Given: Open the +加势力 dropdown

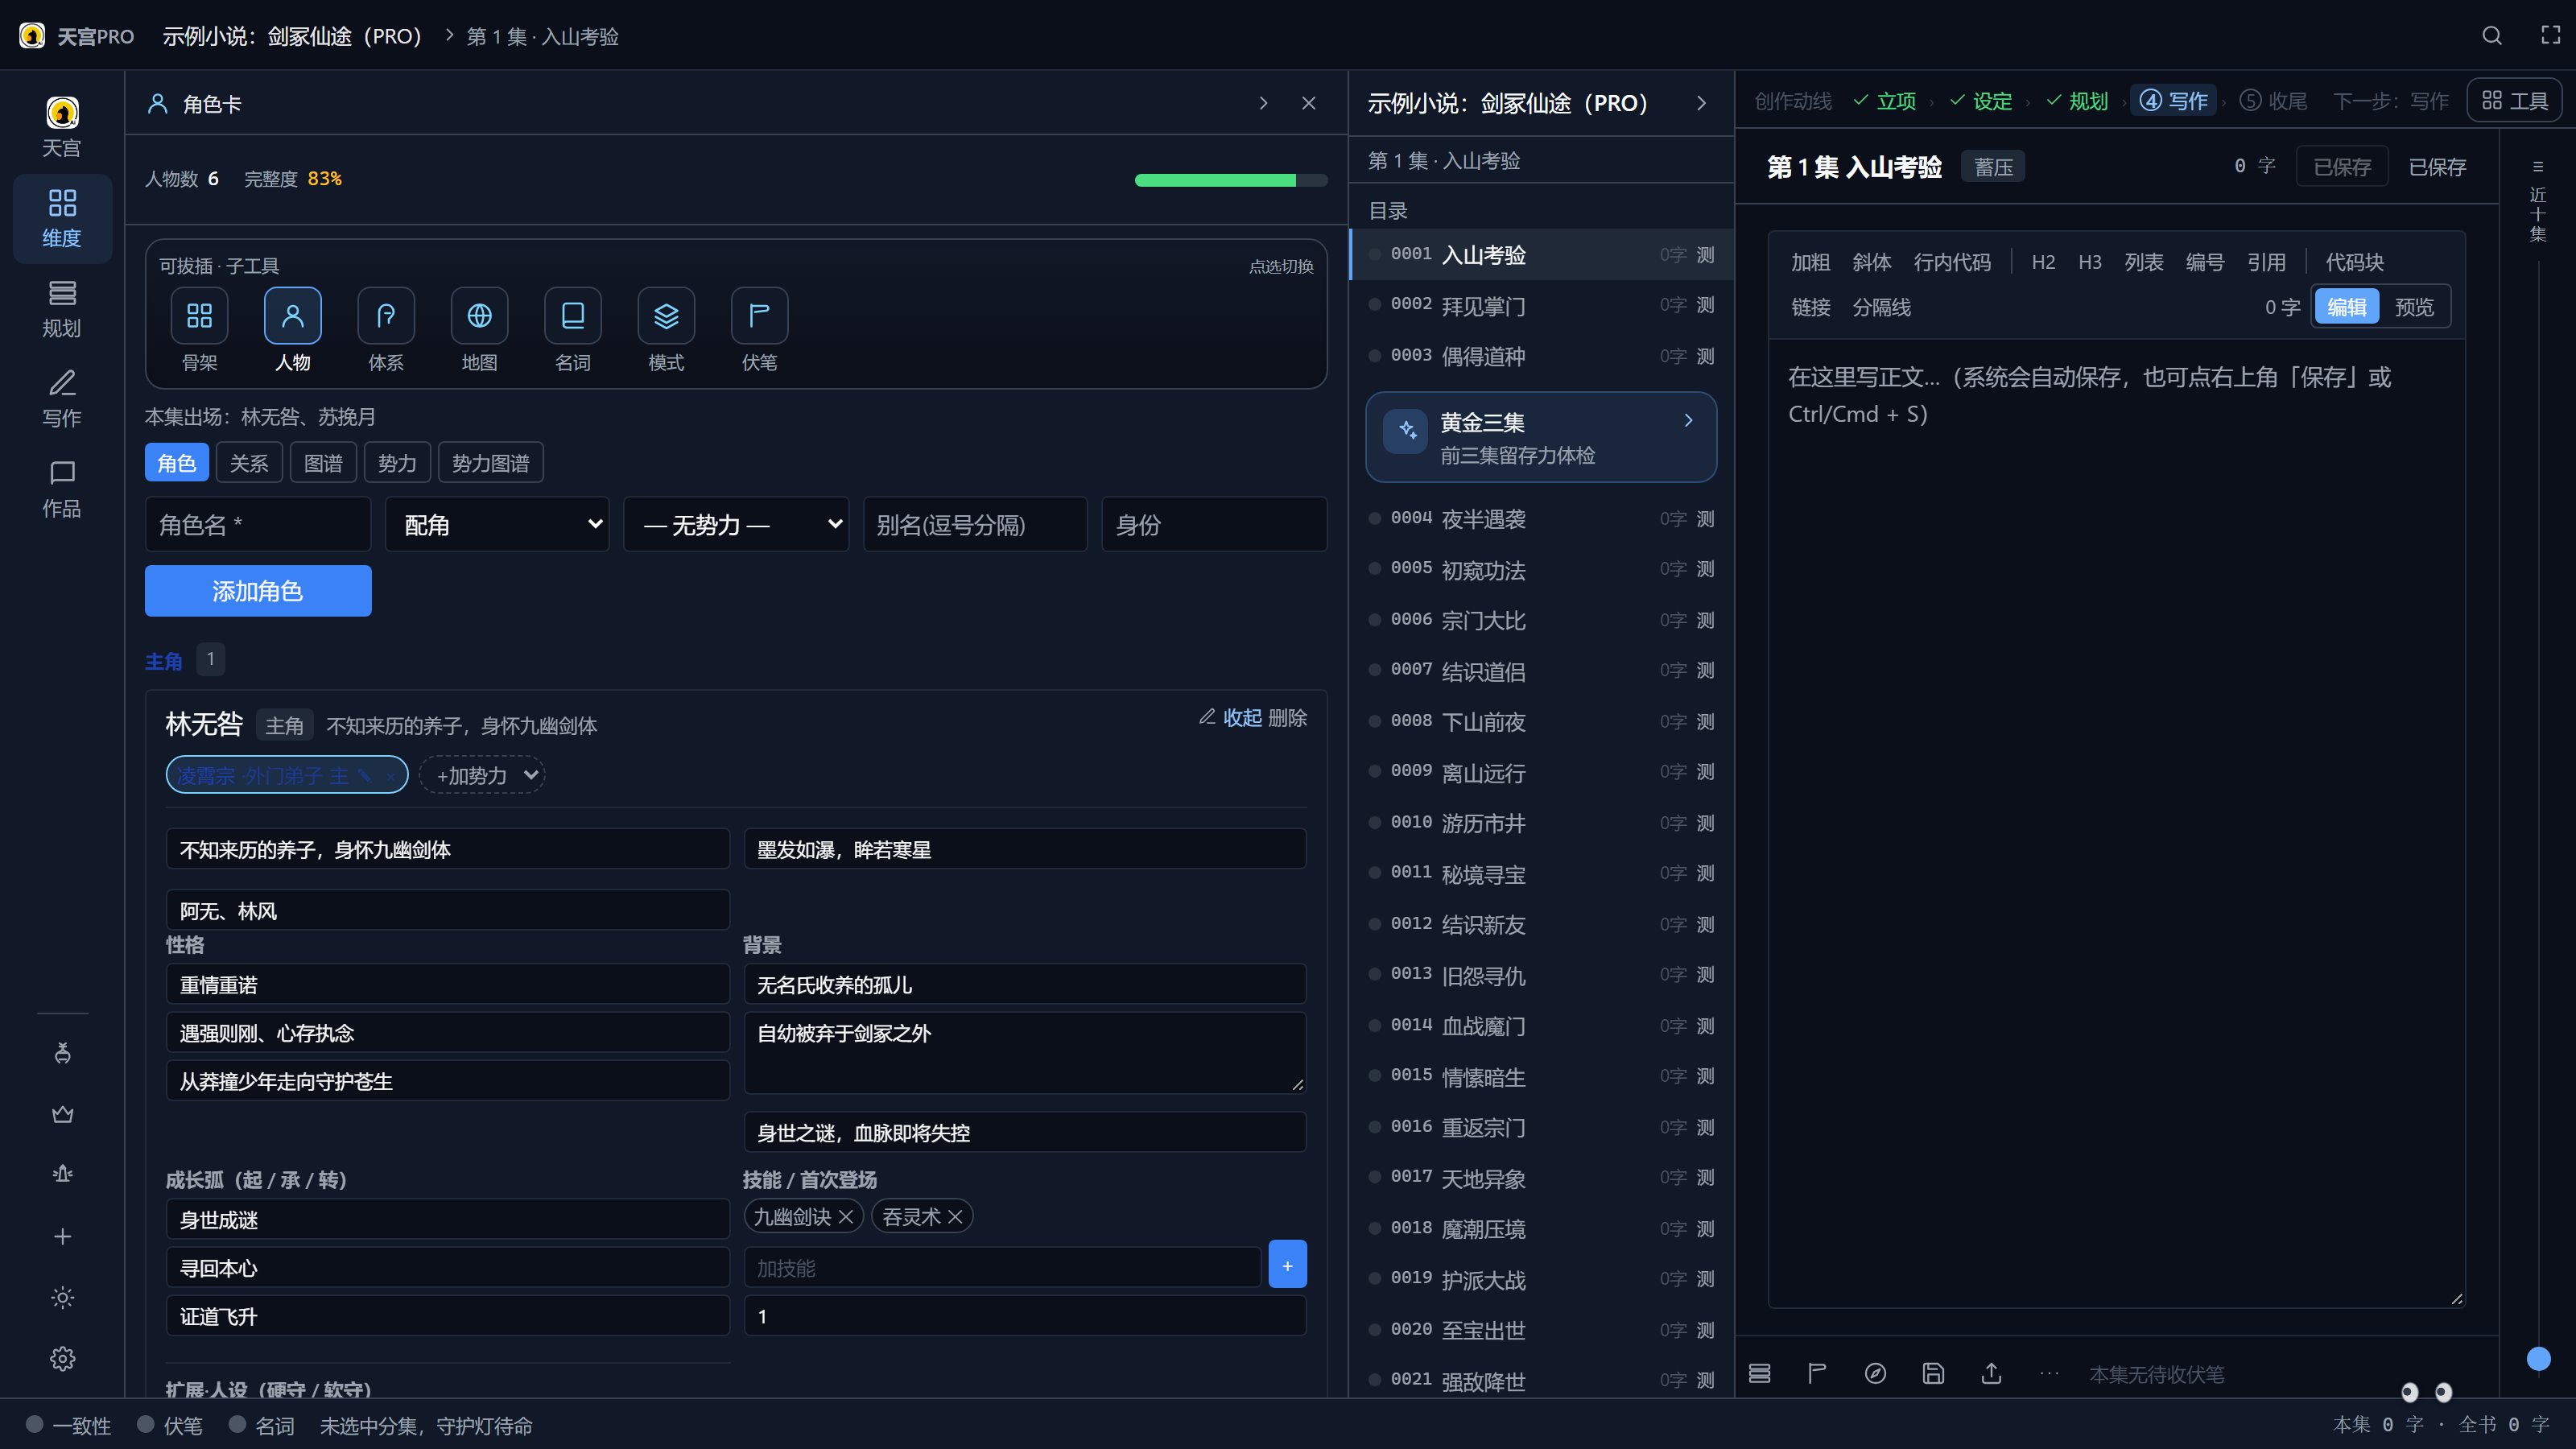Looking at the screenshot, I should tap(482, 775).
